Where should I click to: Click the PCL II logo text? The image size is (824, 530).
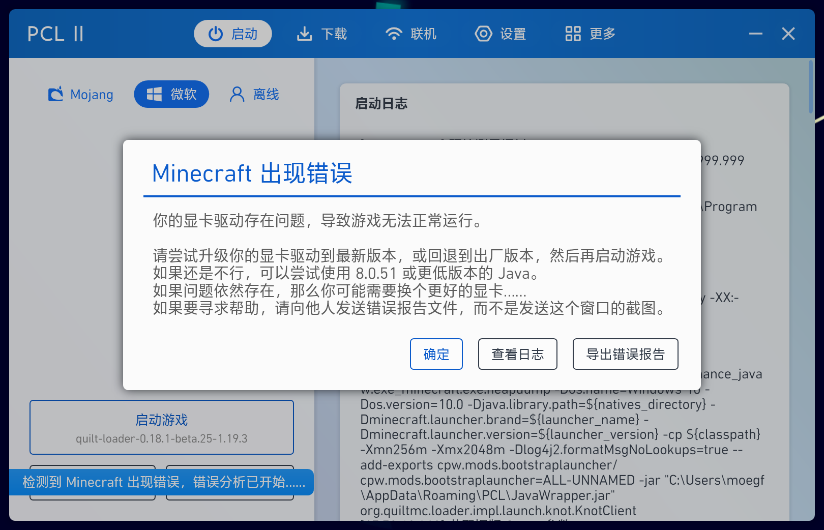point(56,34)
